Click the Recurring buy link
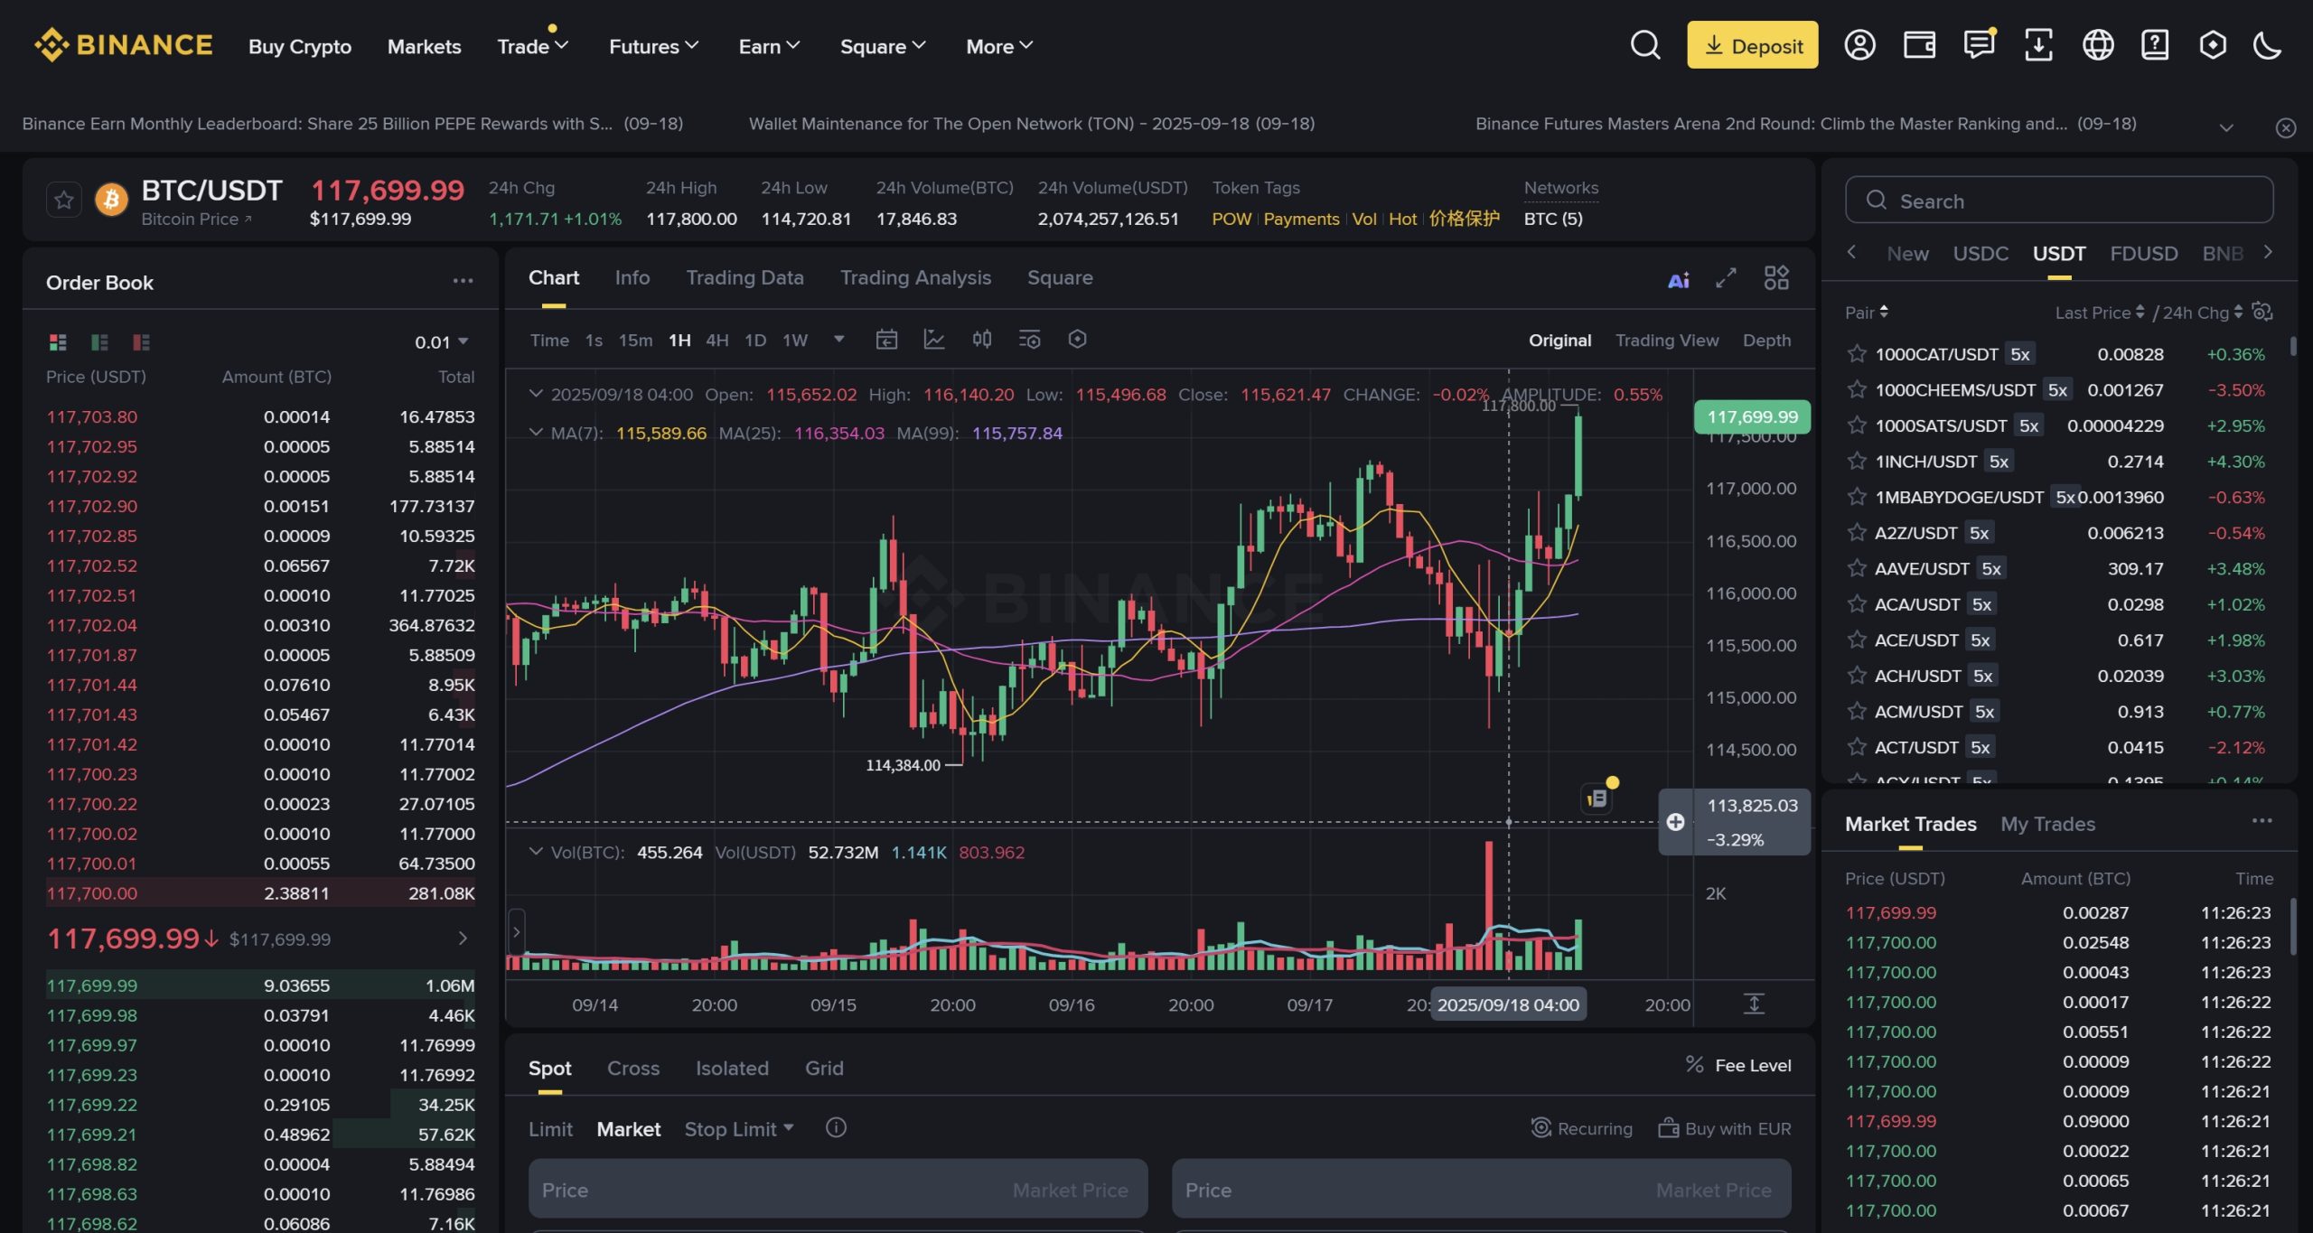The image size is (2313, 1233). (x=1581, y=1128)
